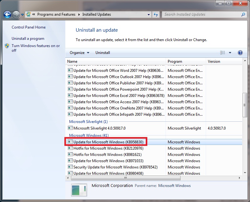Open Help with the question mark icon

coord(240,53)
